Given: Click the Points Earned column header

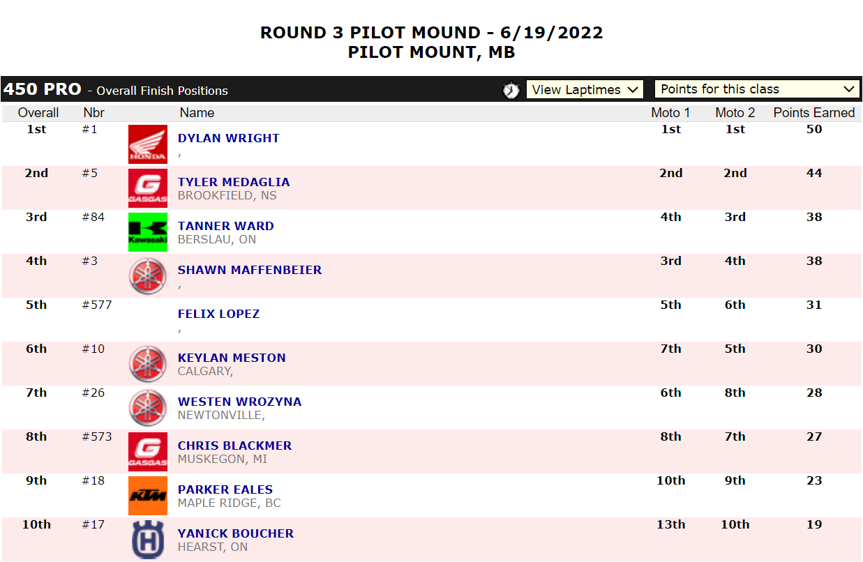Looking at the screenshot, I should tap(813, 112).
